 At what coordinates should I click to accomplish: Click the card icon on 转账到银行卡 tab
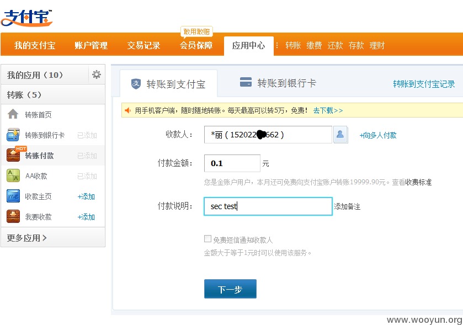click(x=246, y=82)
